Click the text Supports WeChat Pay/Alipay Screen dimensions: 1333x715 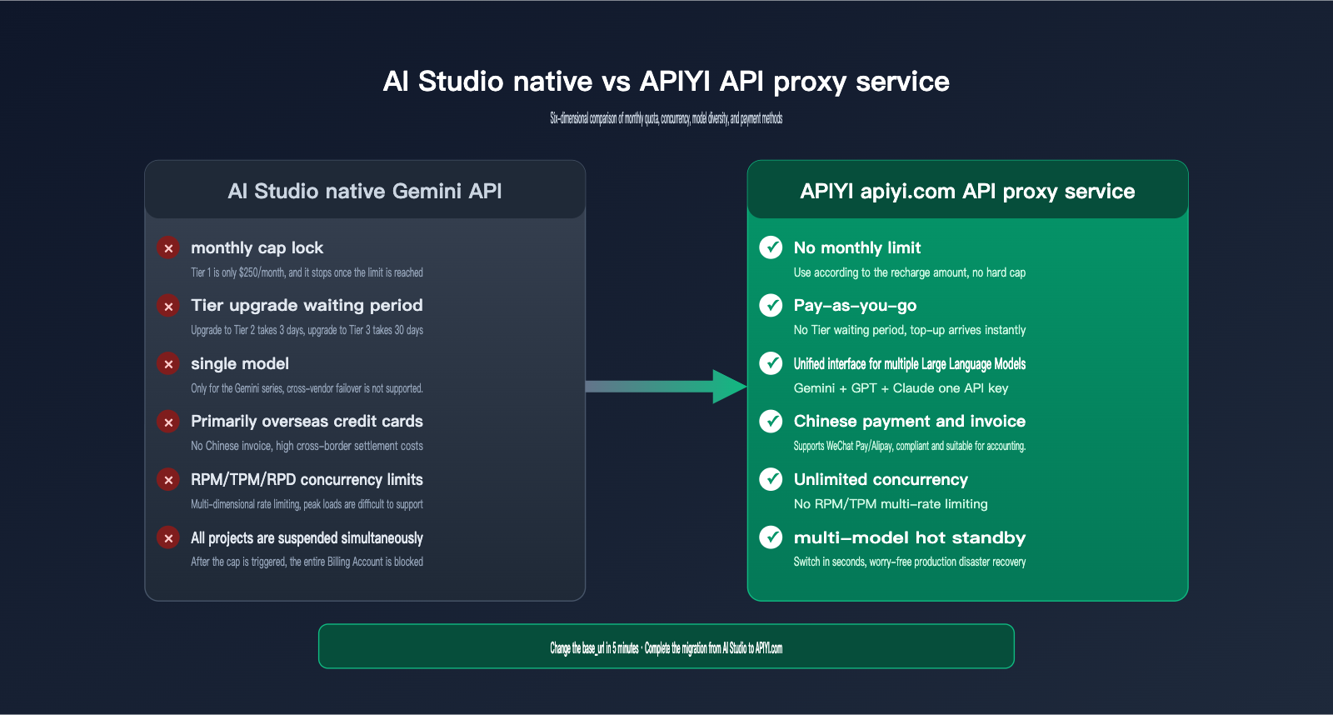(910, 446)
